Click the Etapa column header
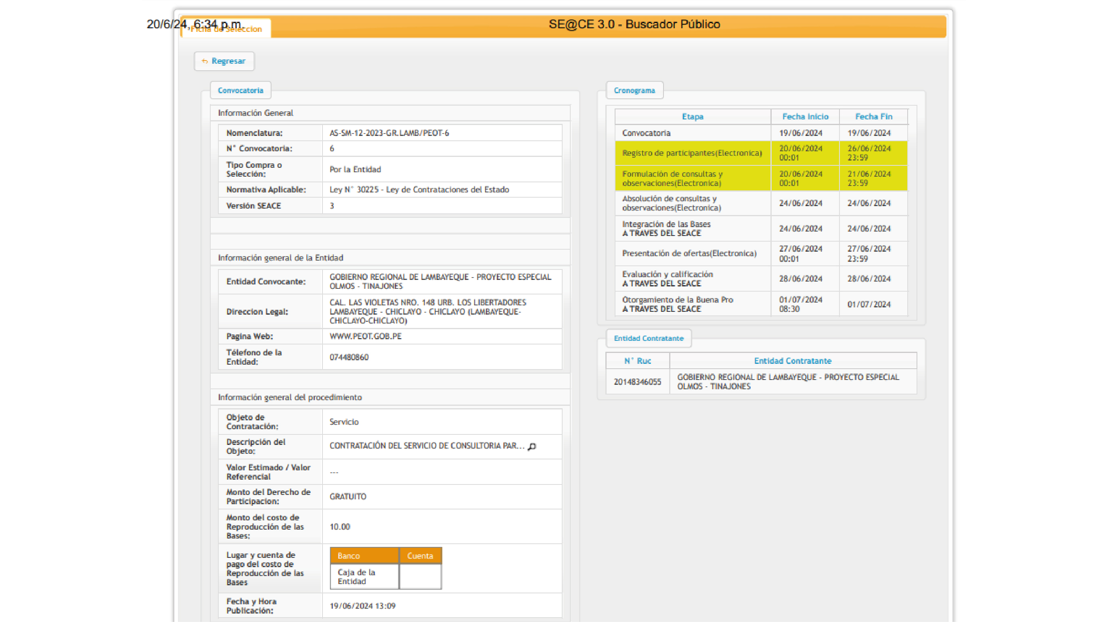This screenshot has width=1103, height=622. pyautogui.click(x=693, y=117)
